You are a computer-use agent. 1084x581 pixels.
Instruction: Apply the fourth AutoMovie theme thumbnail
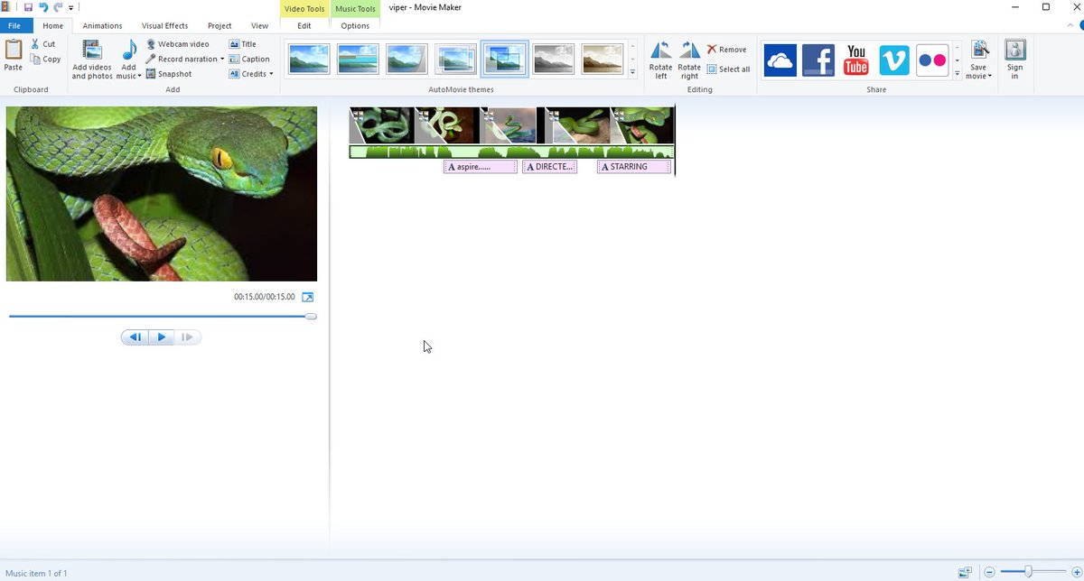point(455,59)
